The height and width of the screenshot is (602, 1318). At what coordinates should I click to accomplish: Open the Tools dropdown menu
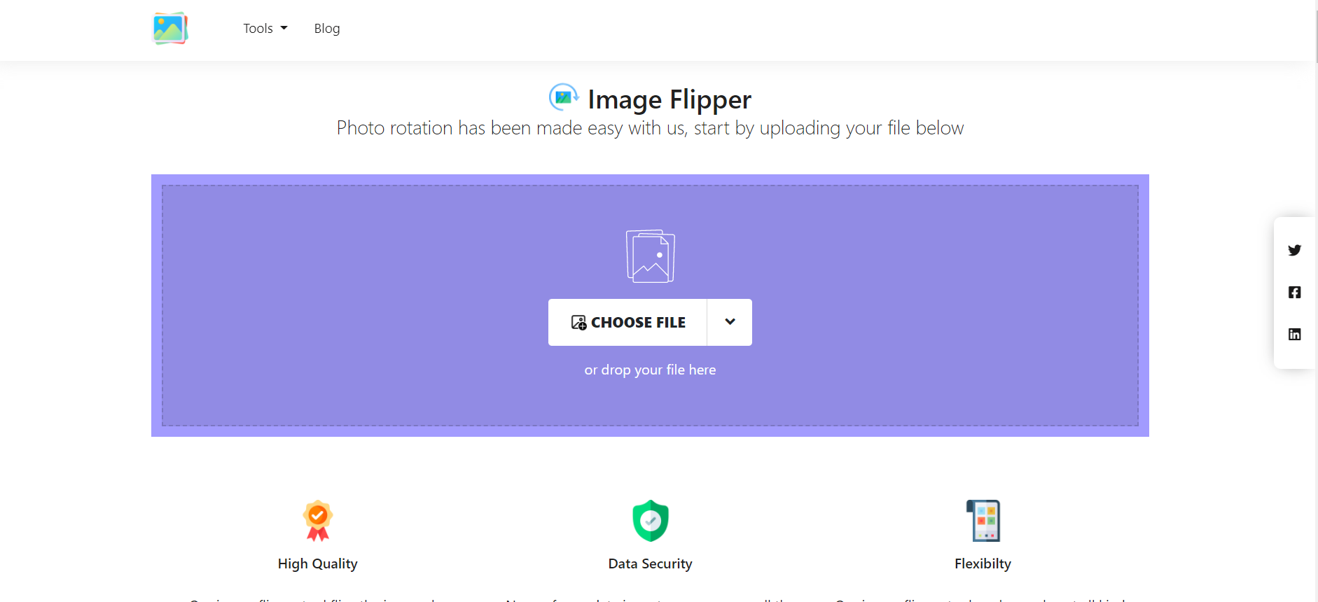[265, 29]
